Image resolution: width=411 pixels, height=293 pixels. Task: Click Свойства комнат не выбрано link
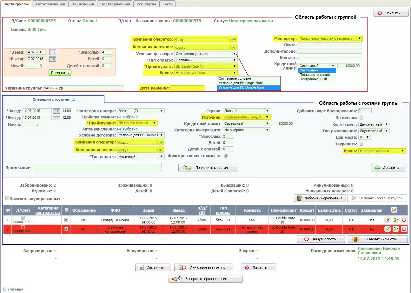point(127,117)
